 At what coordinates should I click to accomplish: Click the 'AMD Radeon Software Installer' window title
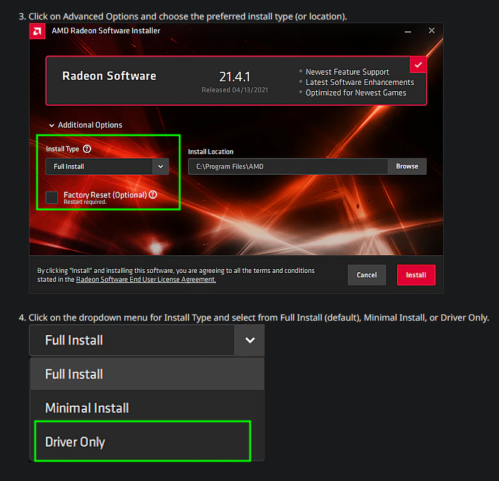106,31
